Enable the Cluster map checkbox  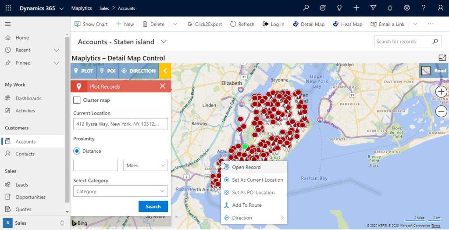(x=77, y=100)
